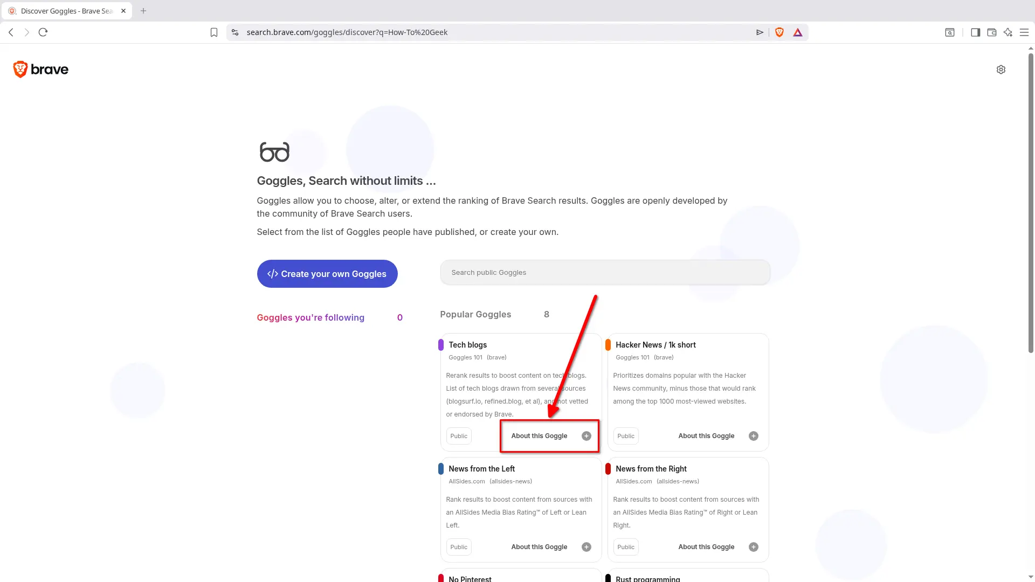
Task: Click the blue News from the Left color marker
Action: 441,469
